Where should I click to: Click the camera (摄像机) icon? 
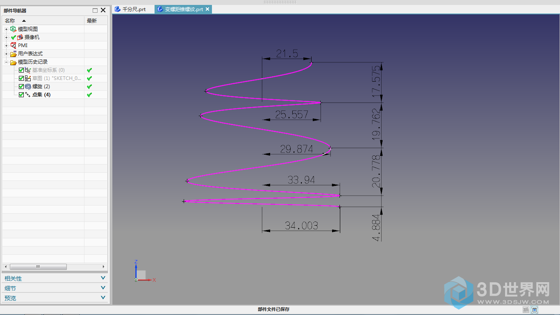[x=20, y=37]
